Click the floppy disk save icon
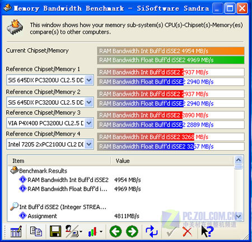 (55, 231)
